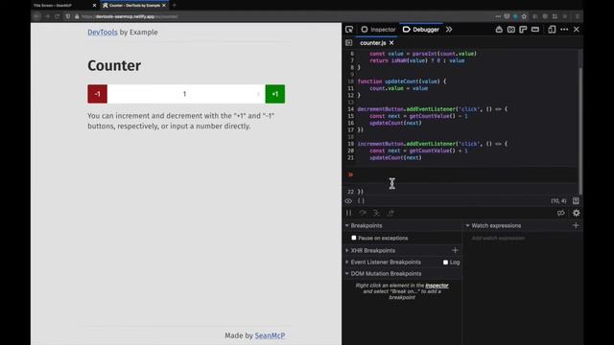Open the DevTools link in page header
This screenshot has width=614, height=345.
coord(103,32)
